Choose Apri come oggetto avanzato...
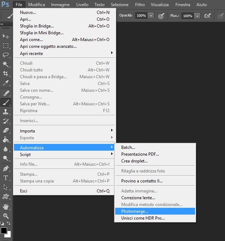 (x=65, y=46)
